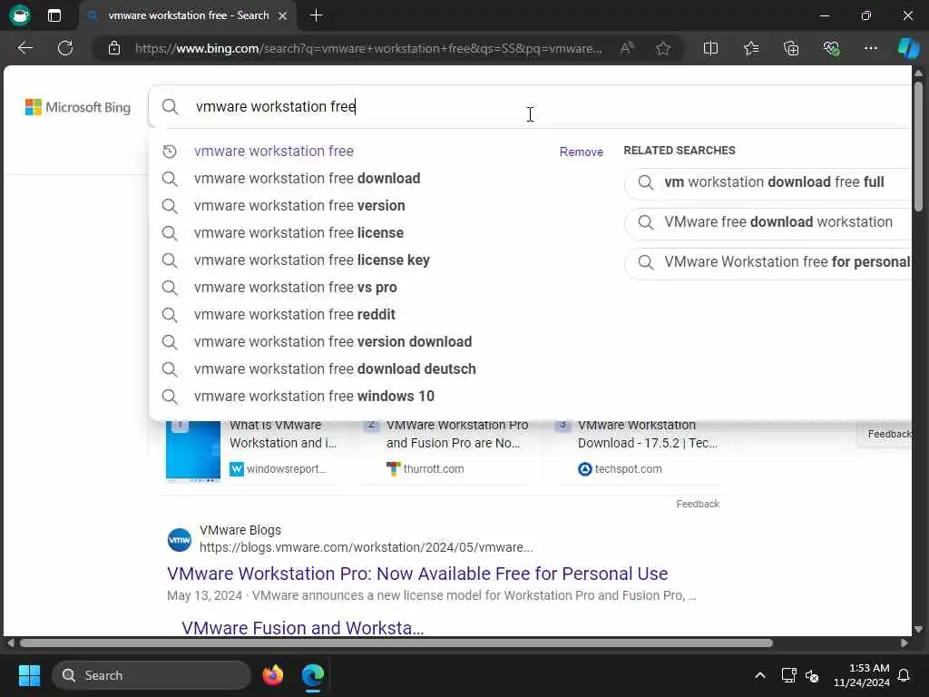
Task: Choose suggestion vmware workstation free reddit
Action: click(295, 315)
